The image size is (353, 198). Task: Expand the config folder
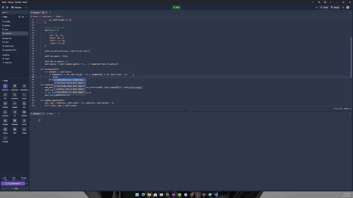[6, 21]
